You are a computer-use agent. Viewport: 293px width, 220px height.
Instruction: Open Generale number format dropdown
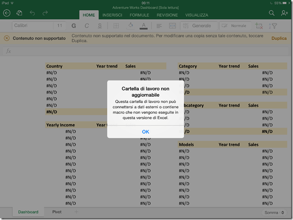click(199, 26)
